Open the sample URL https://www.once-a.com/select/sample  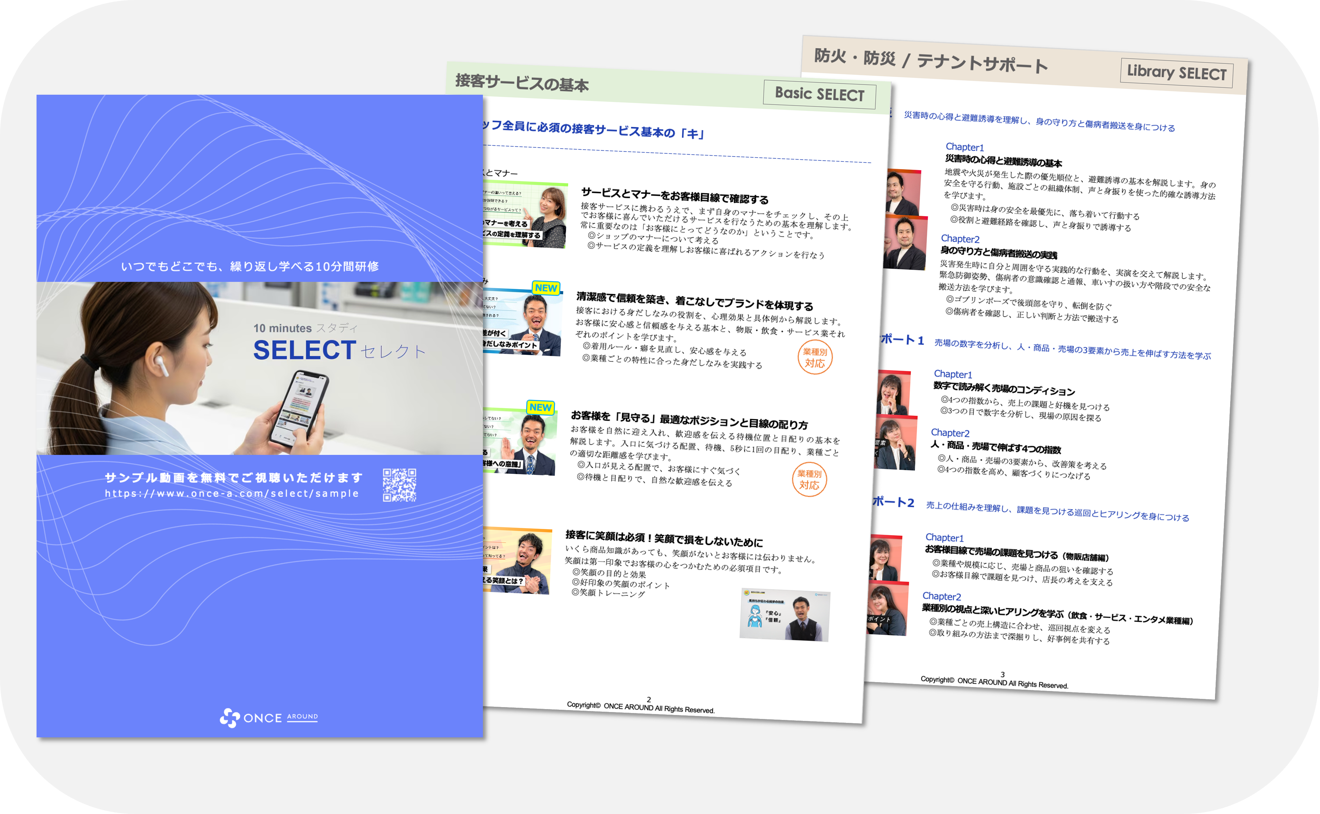pos(232,493)
